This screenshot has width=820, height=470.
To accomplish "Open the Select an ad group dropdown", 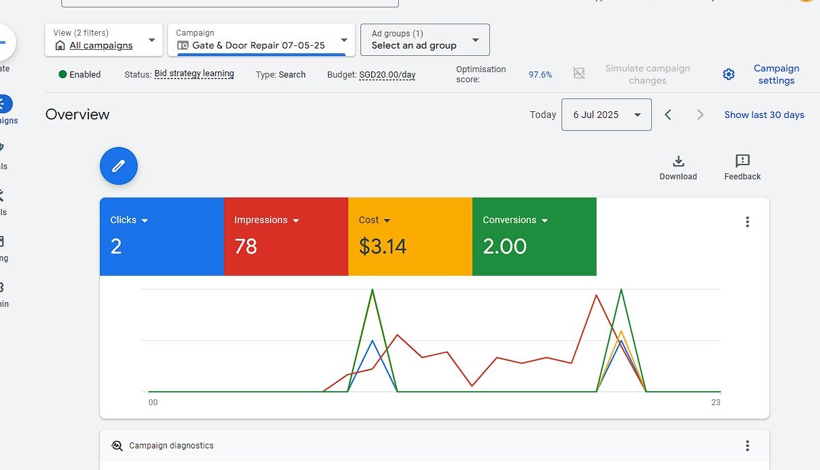I will [425, 40].
